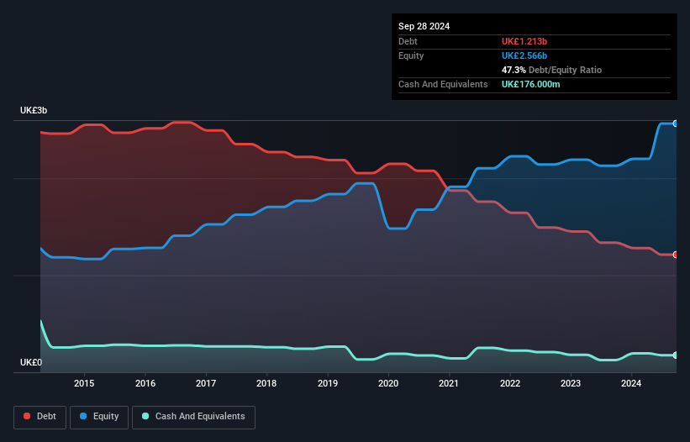Screen dimensions: 690x442
Task: Click the 2020 x-axis label
Action: (x=388, y=383)
